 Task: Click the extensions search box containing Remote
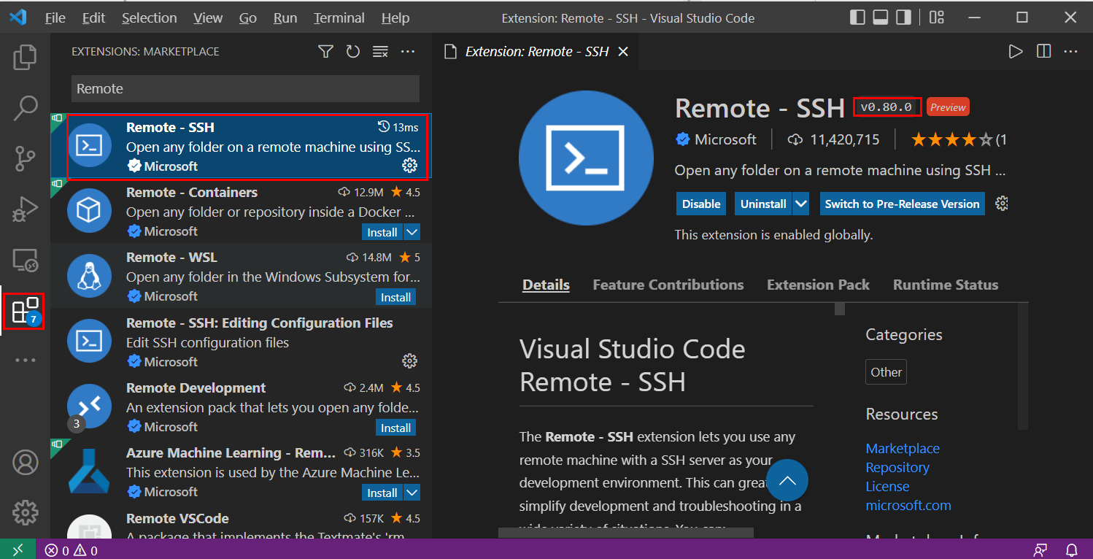pyautogui.click(x=245, y=89)
